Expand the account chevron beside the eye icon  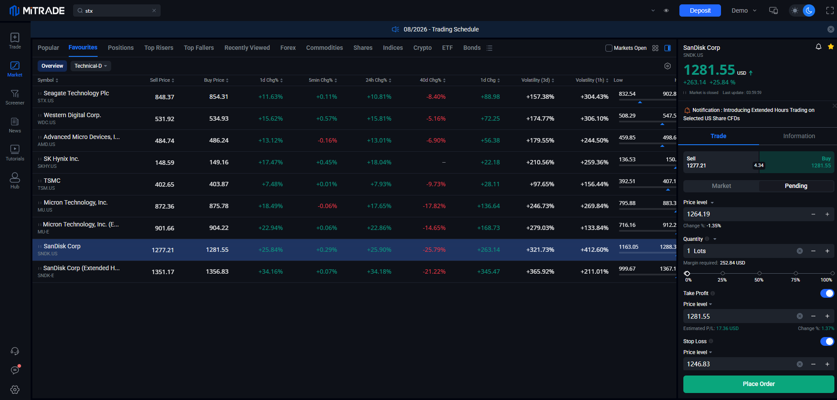pyautogui.click(x=653, y=10)
